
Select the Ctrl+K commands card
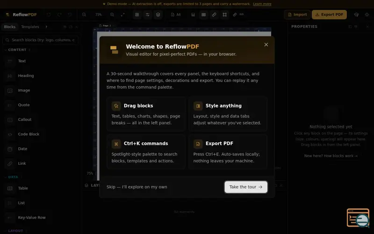coord(146,152)
